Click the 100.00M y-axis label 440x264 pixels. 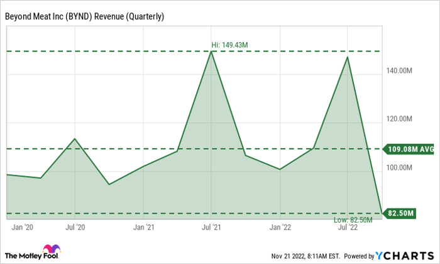pyautogui.click(x=399, y=167)
